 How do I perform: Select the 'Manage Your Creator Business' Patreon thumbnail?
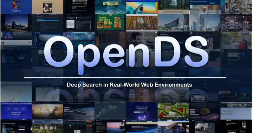point(142,40)
